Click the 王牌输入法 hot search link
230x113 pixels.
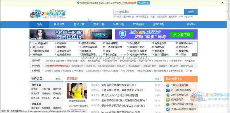(x=129, y=17)
